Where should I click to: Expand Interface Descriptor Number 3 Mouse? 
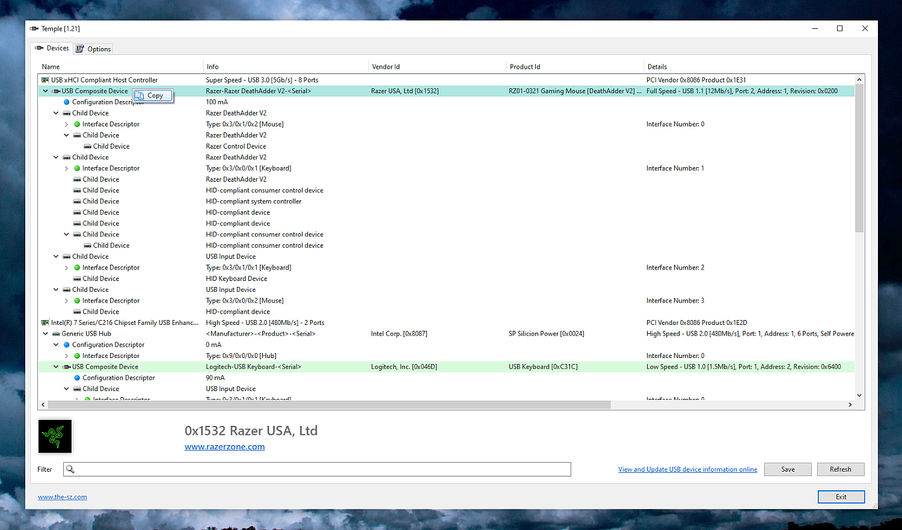(x=66, y=301)
